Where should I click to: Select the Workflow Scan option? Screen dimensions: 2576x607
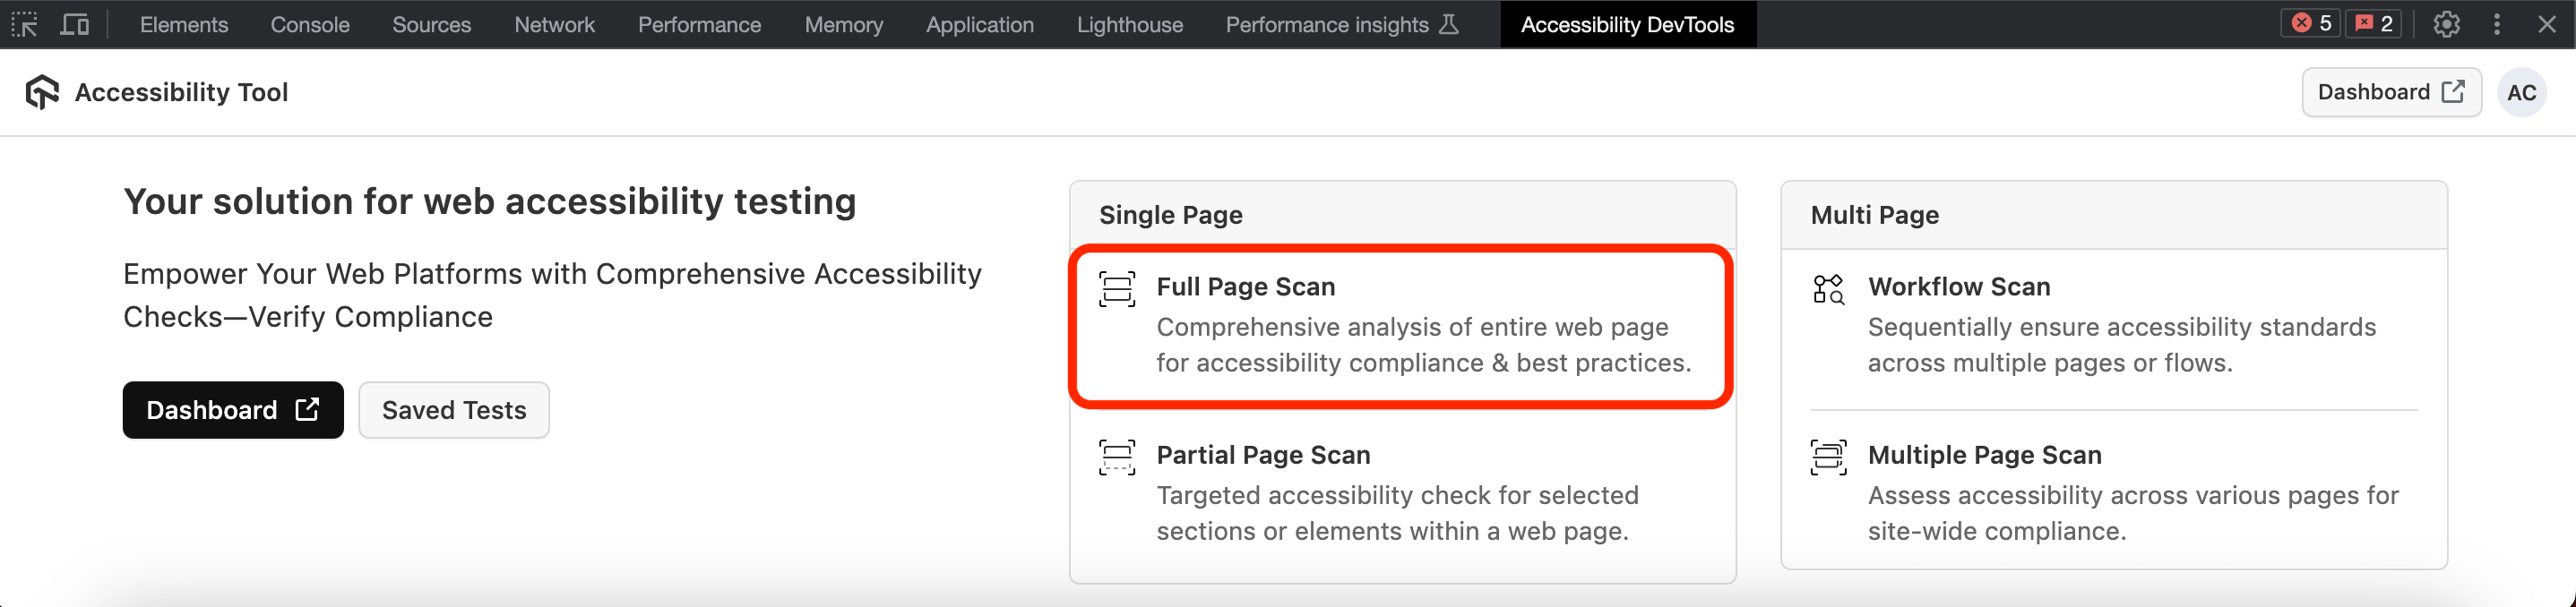[2113, 325]
